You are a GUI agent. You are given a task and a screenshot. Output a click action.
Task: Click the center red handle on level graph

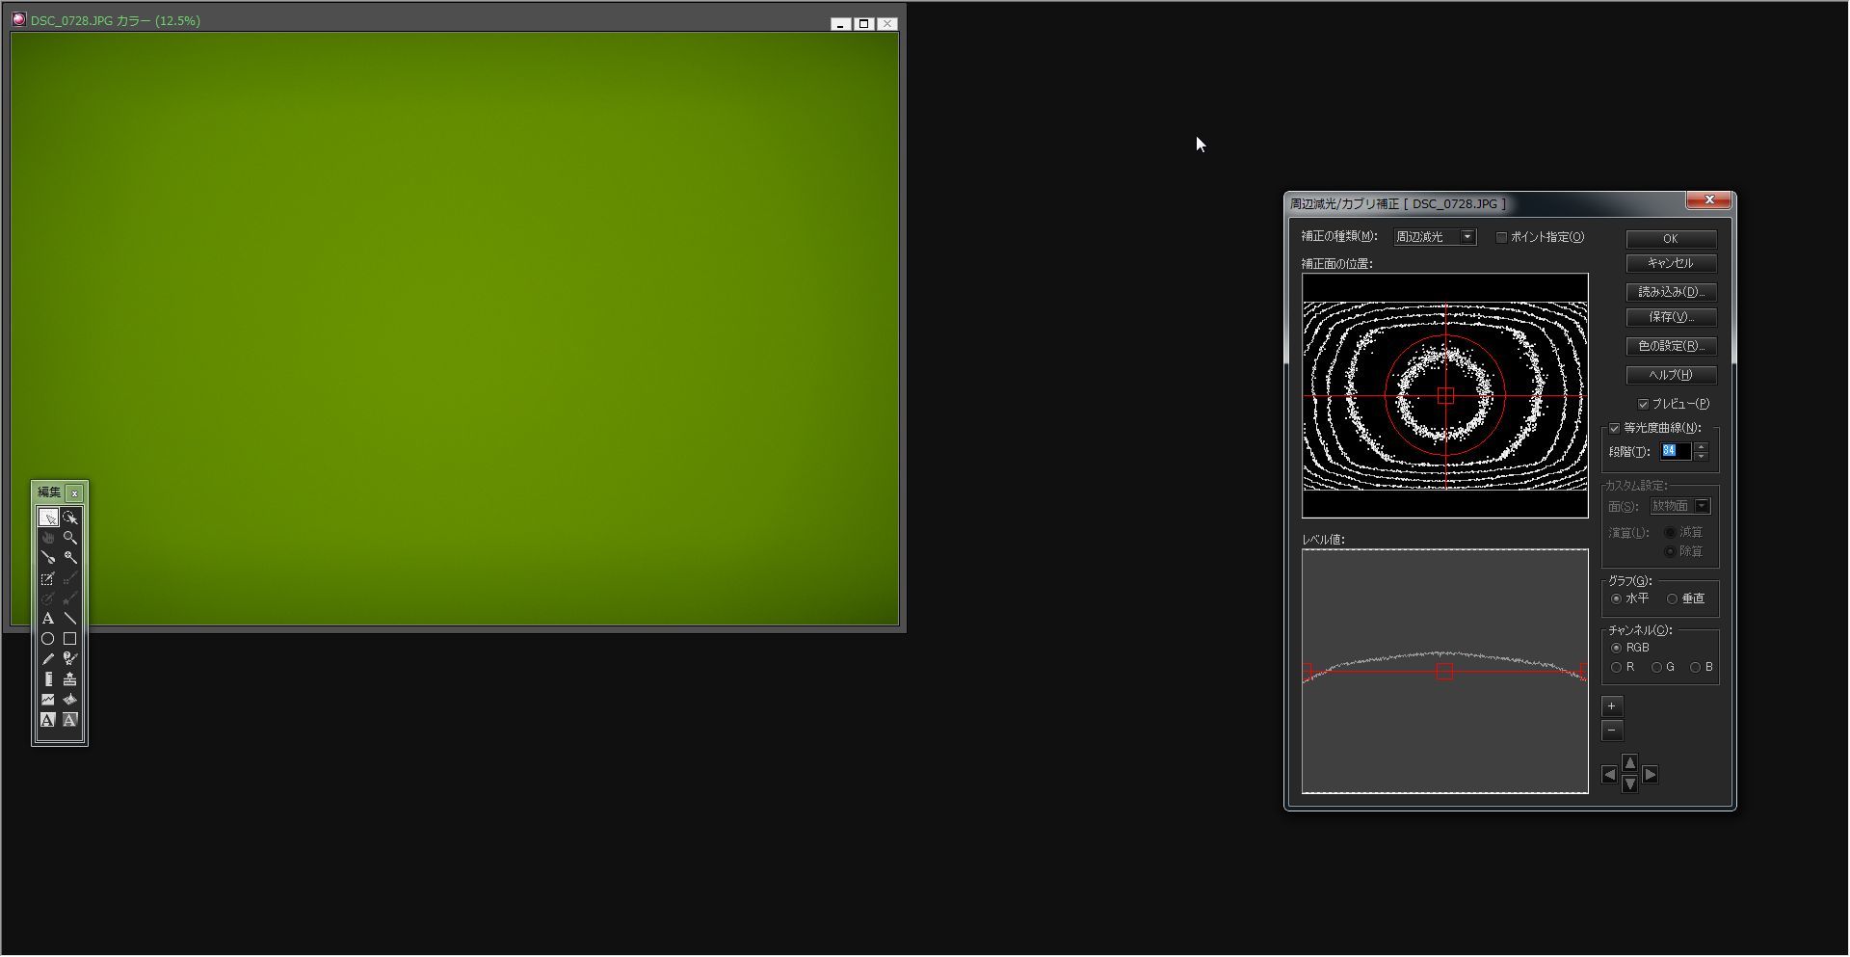[x=1444, y=672]
